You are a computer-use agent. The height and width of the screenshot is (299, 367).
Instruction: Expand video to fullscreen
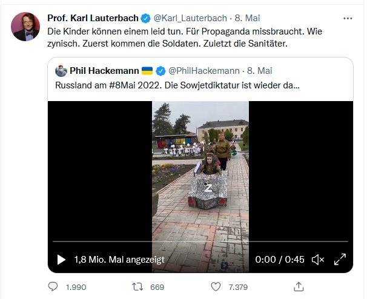click(340, 260)
